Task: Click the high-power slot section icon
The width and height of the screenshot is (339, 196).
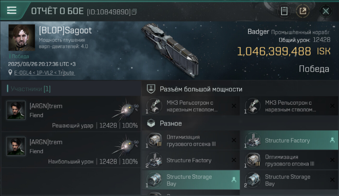Action: 151,89
